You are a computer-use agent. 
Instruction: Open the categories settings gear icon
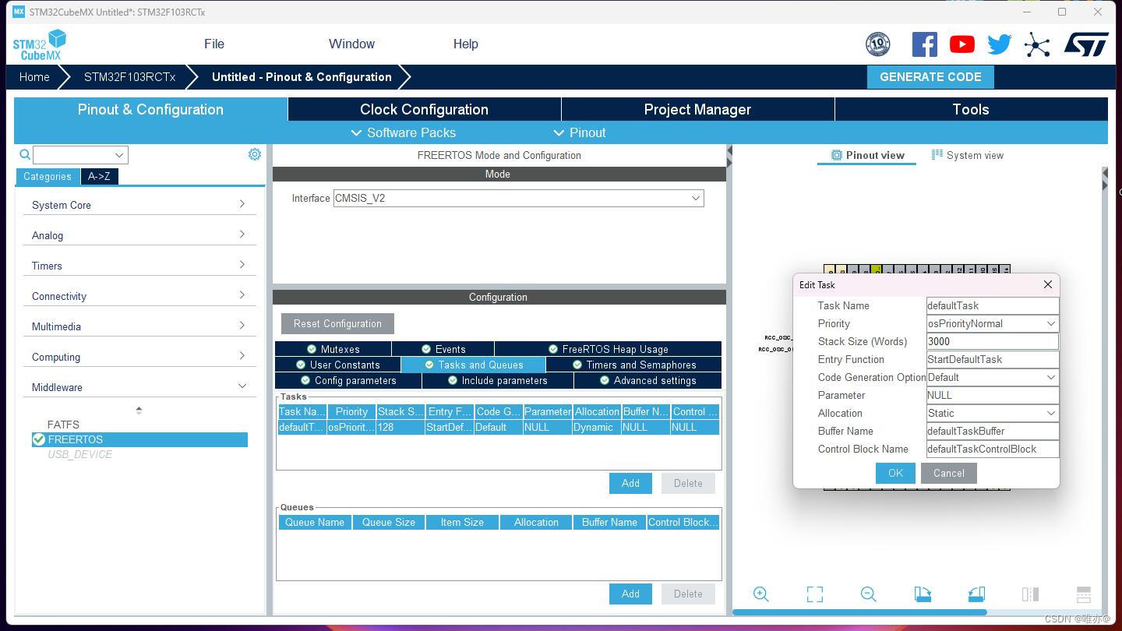[255, 154]
